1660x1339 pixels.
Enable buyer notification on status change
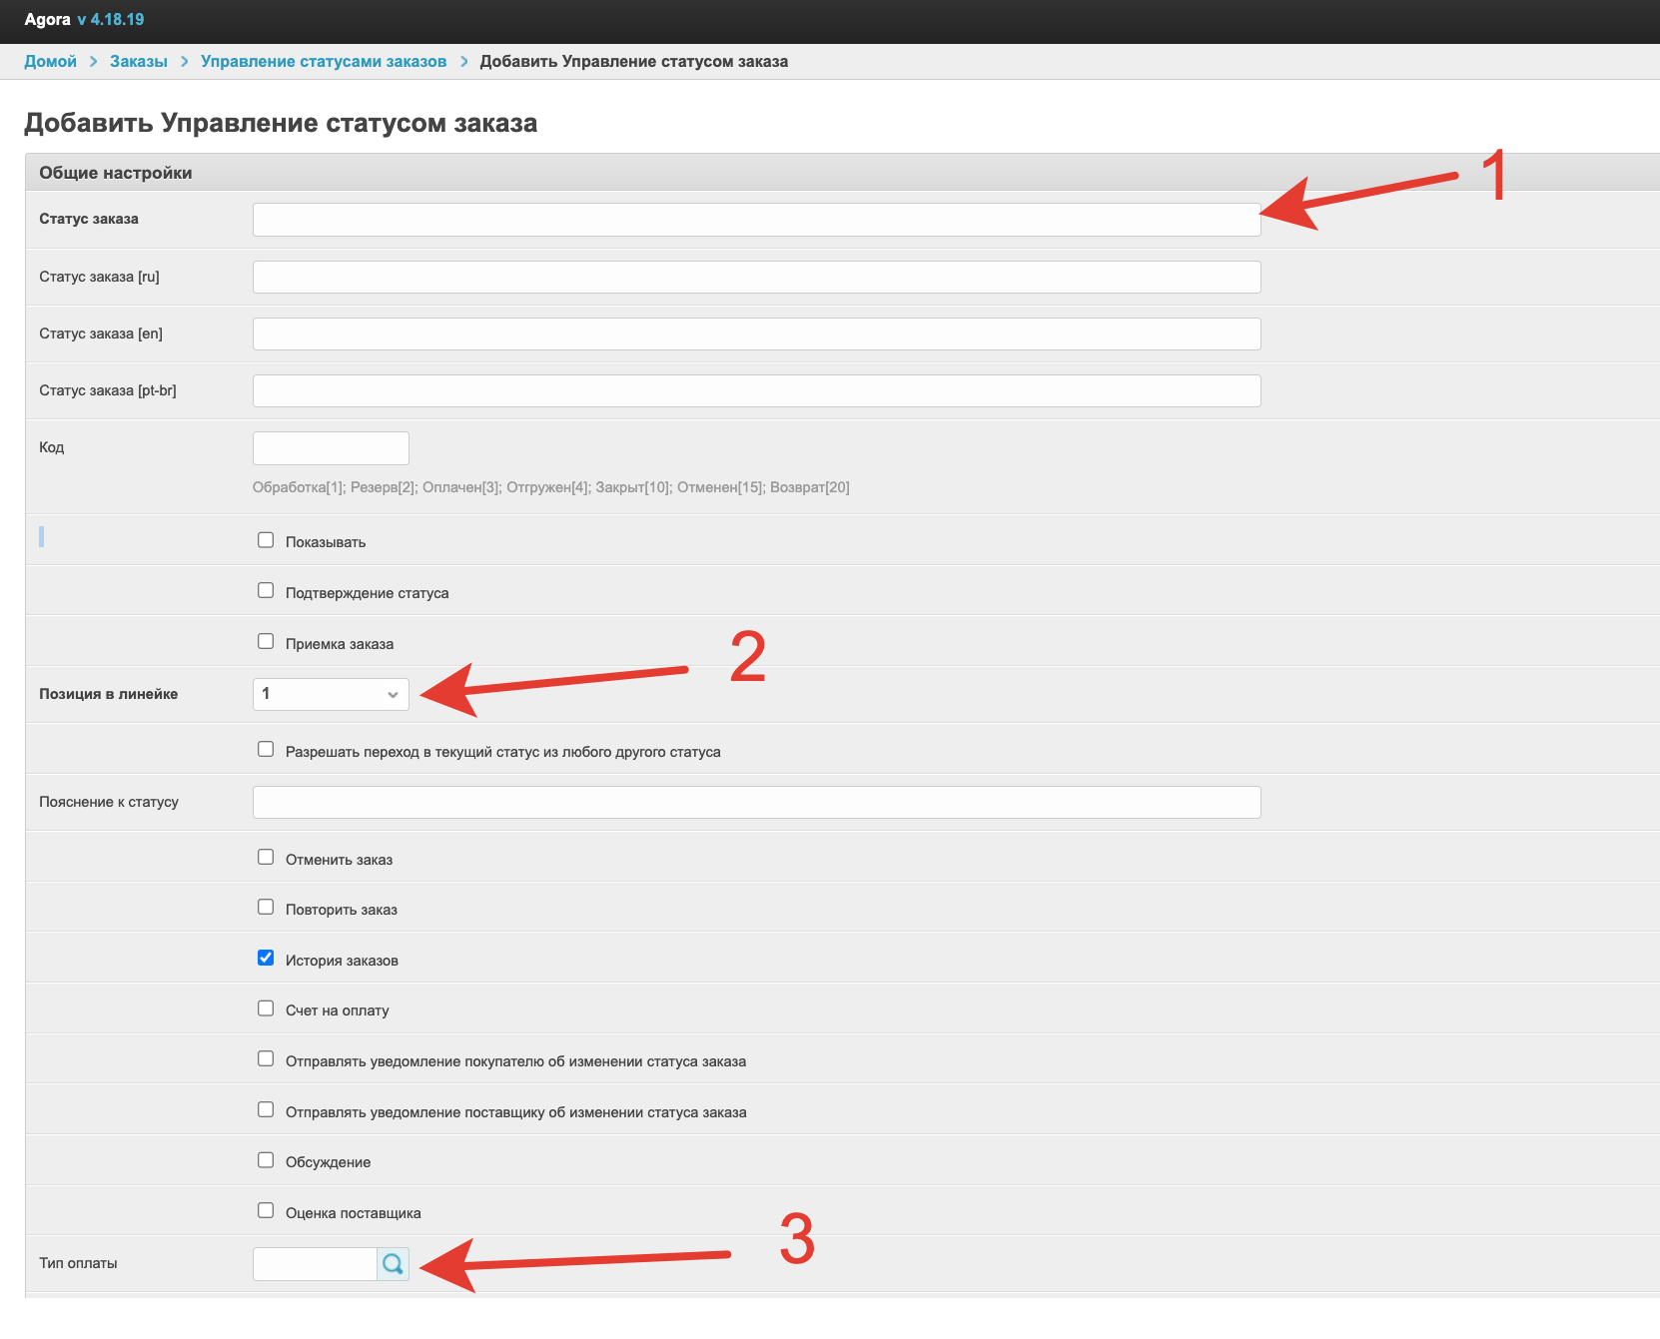click(266, 1059)
